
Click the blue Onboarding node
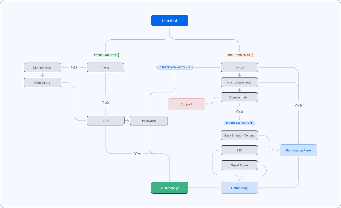point(239,188)
